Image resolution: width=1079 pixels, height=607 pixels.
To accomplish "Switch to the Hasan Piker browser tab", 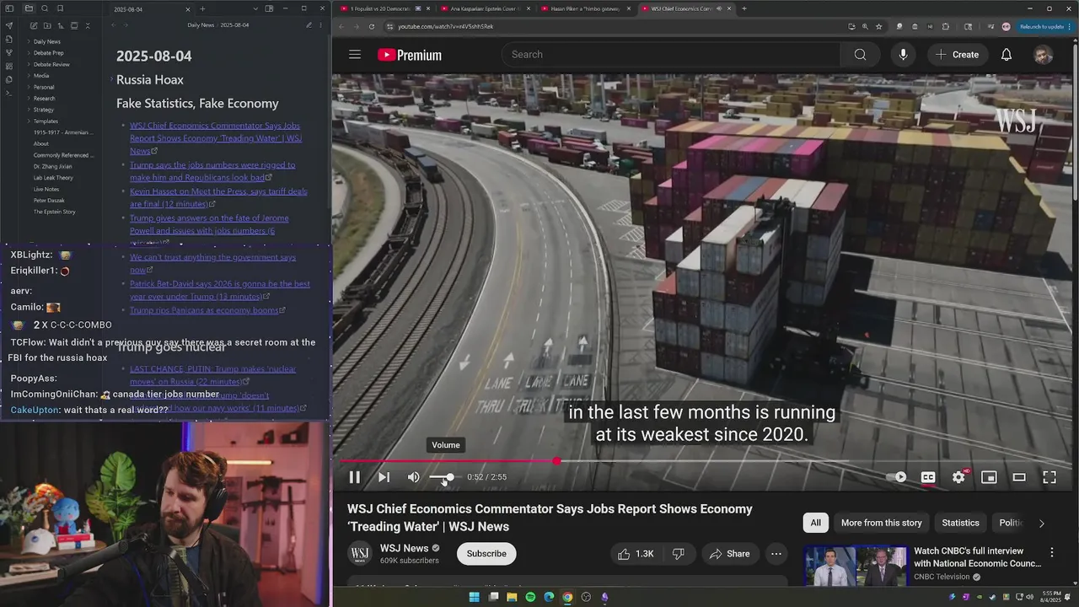I will (584, 8).
